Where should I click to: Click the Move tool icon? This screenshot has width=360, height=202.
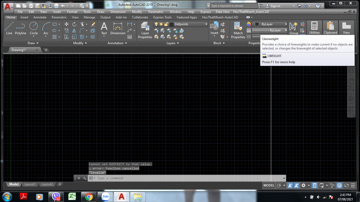66,24
